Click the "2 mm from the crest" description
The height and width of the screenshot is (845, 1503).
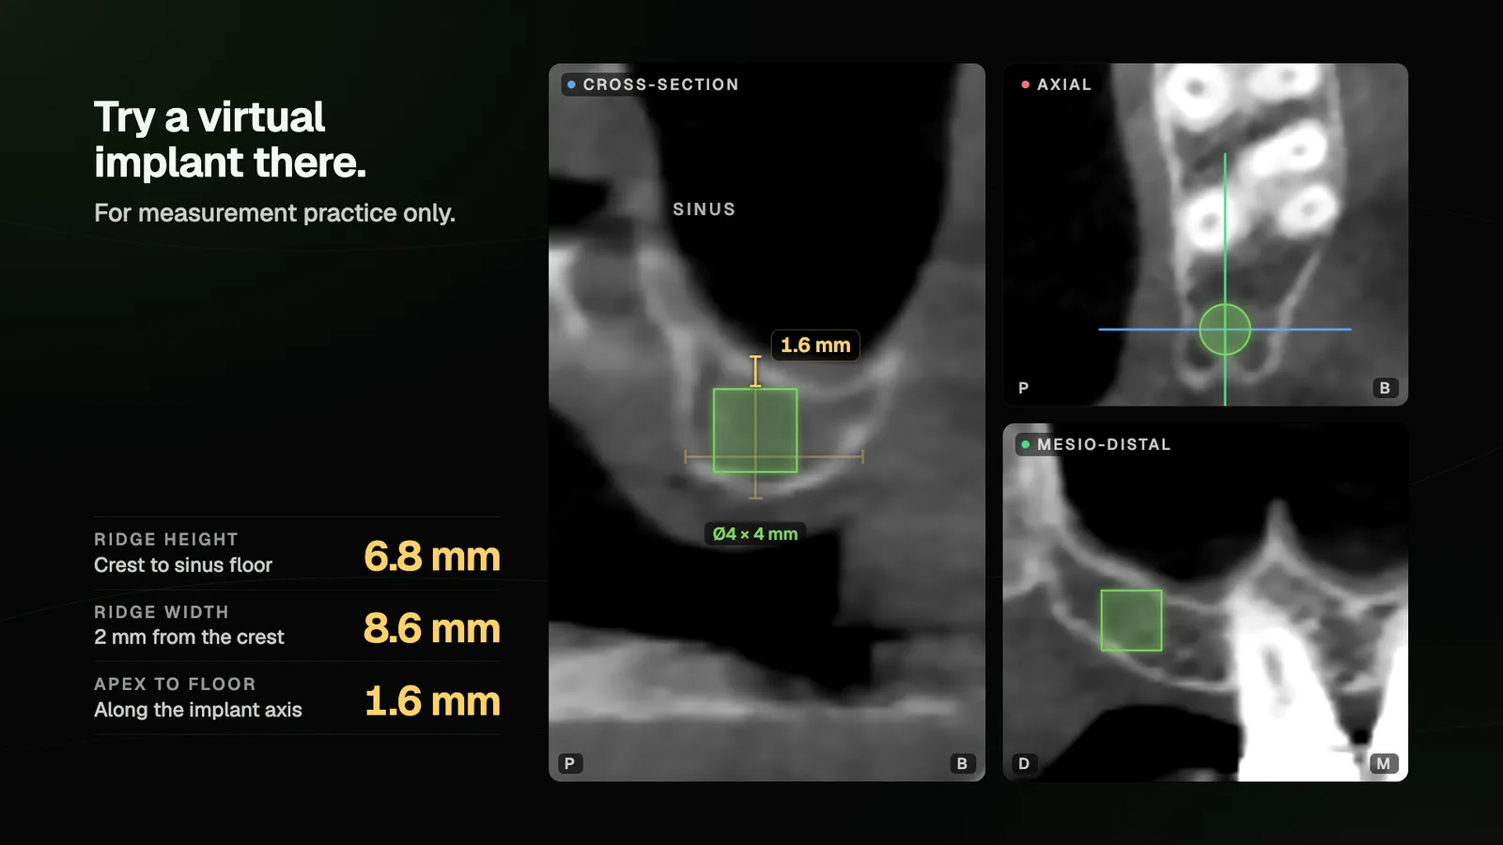189,638
